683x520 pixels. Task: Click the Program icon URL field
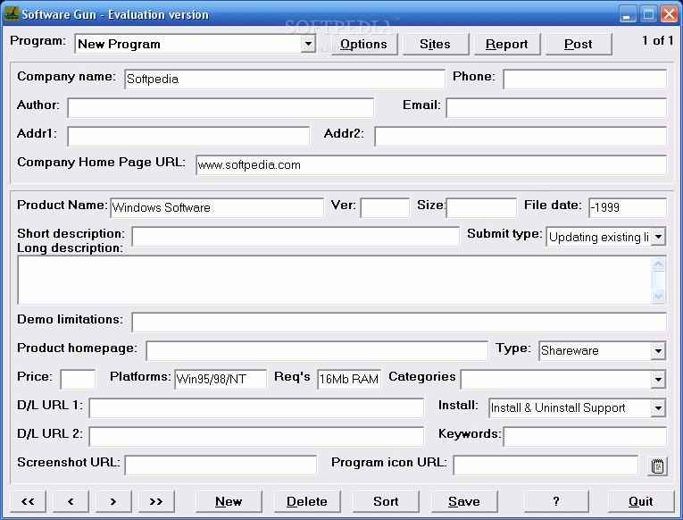coord(546,465)
